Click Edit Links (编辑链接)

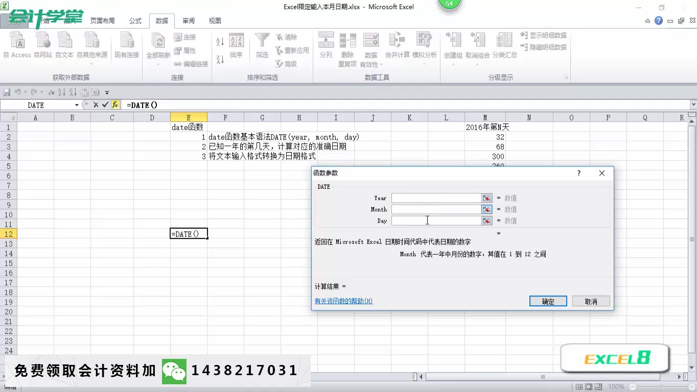(x=191, y=64)
